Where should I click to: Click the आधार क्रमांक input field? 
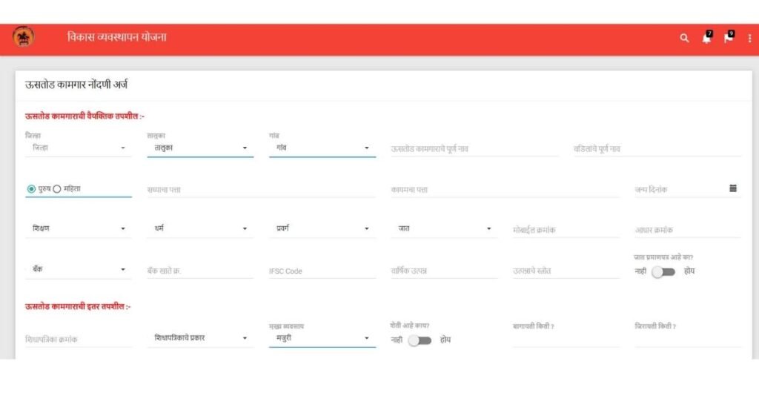point(686,230)
